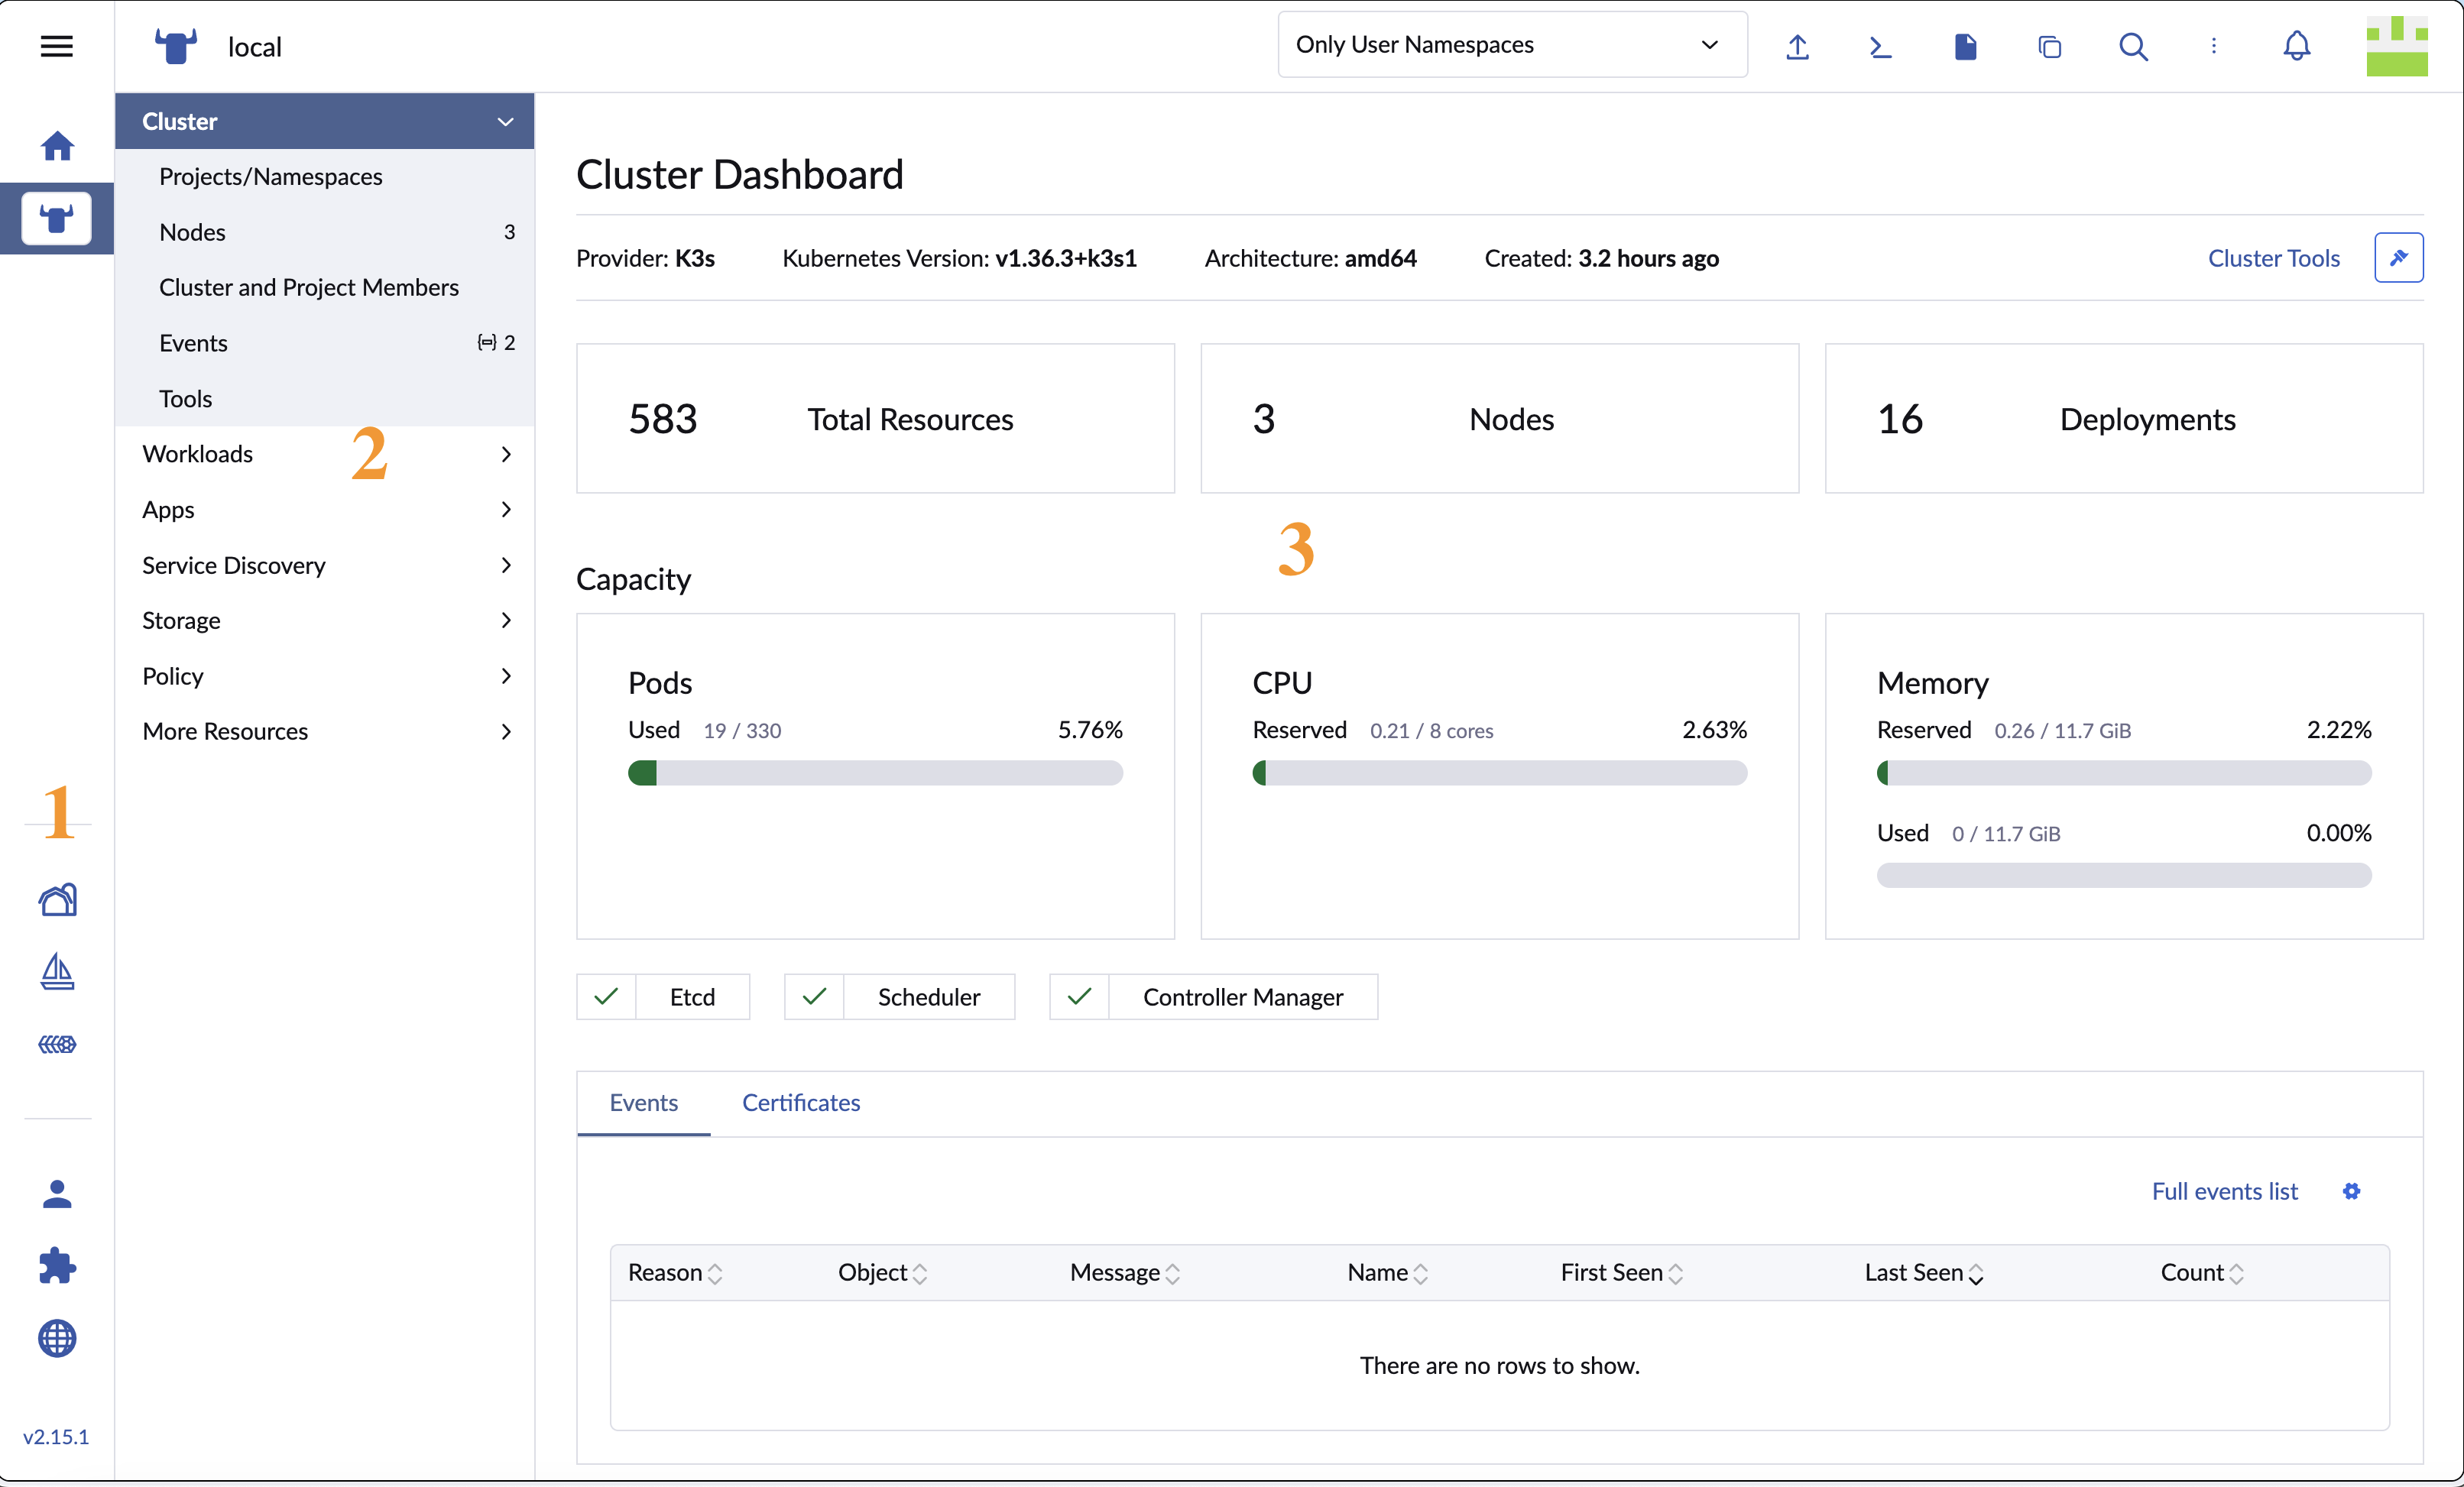Click the Memory used progress bar

click(2124, 876)
